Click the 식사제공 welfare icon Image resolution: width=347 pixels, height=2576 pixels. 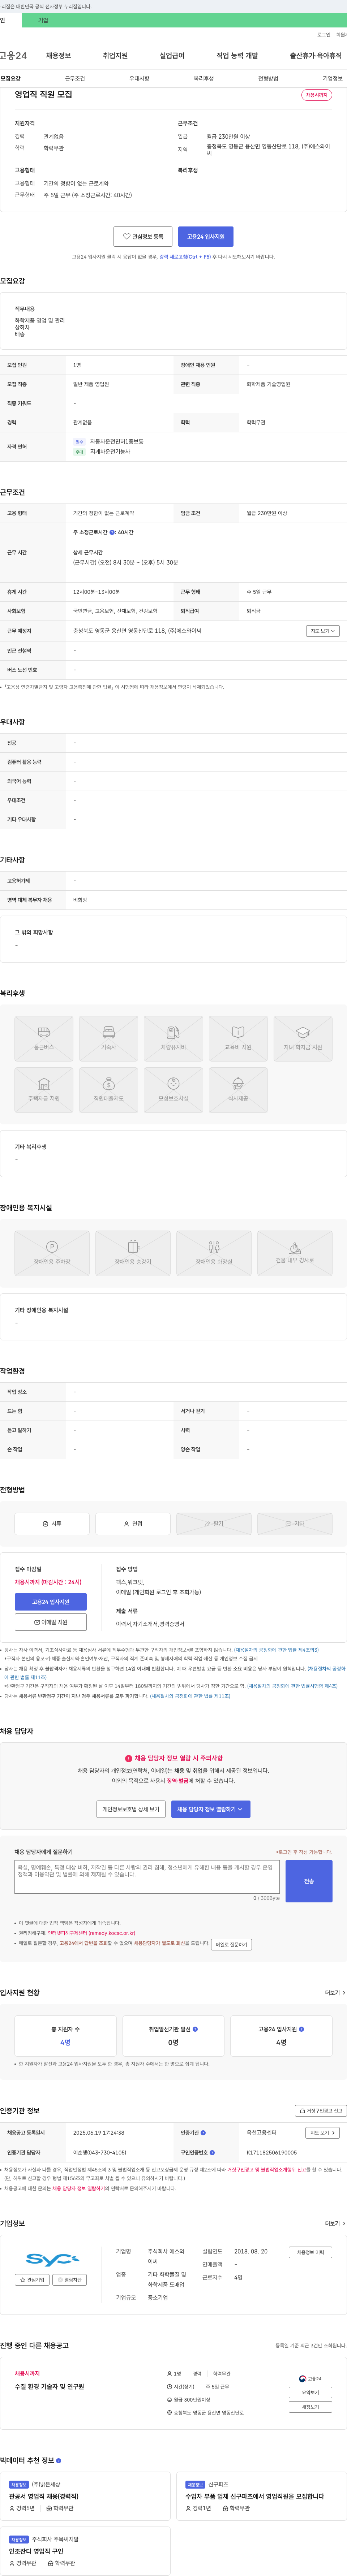coord(238,1090)
